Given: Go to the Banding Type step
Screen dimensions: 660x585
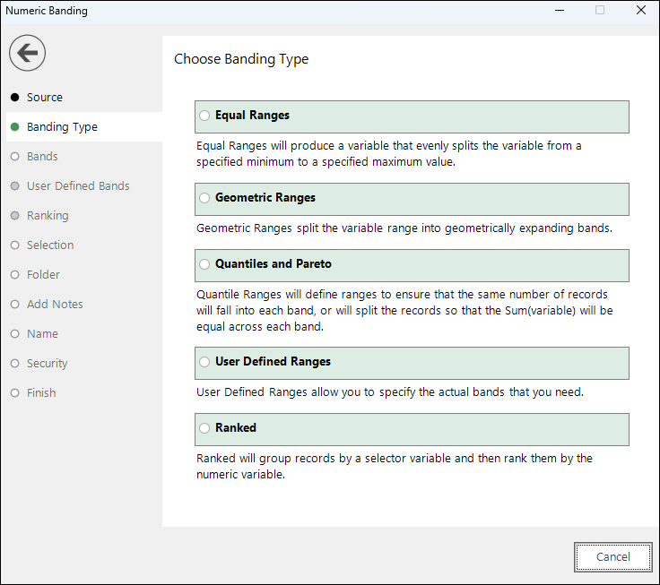Looking at the screenshot, I should (x=62, y=127).
